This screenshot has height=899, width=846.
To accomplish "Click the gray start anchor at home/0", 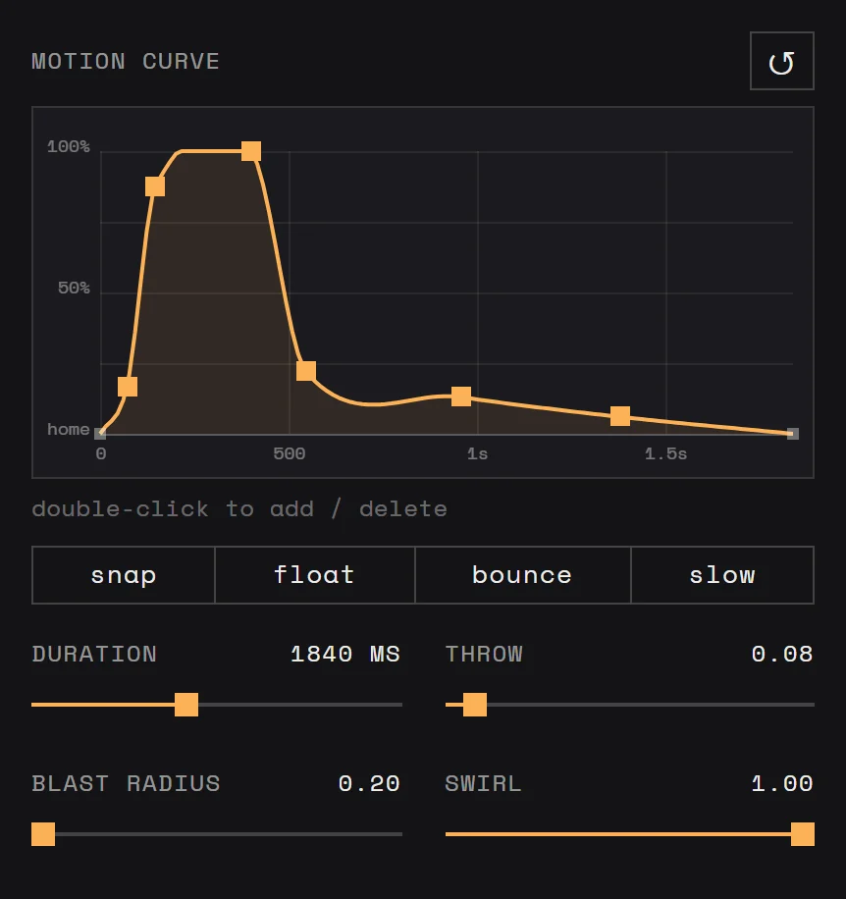I will pos(100,434).
